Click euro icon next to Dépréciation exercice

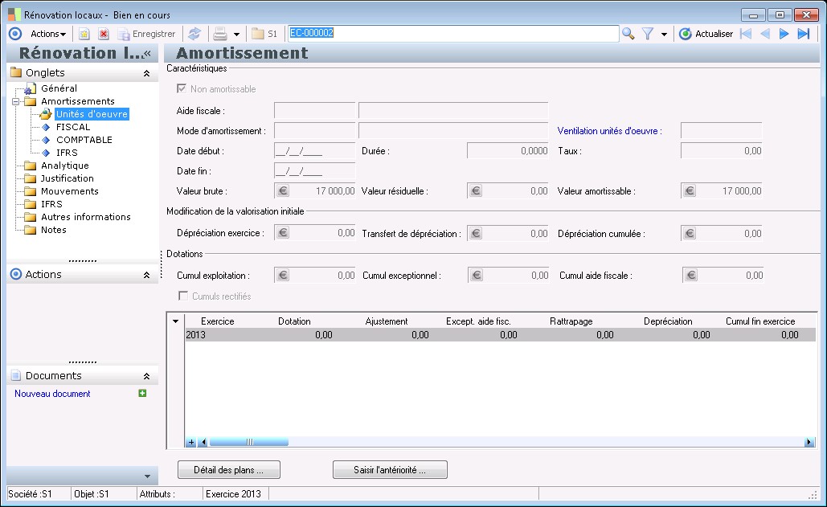(x=283, y=233)
